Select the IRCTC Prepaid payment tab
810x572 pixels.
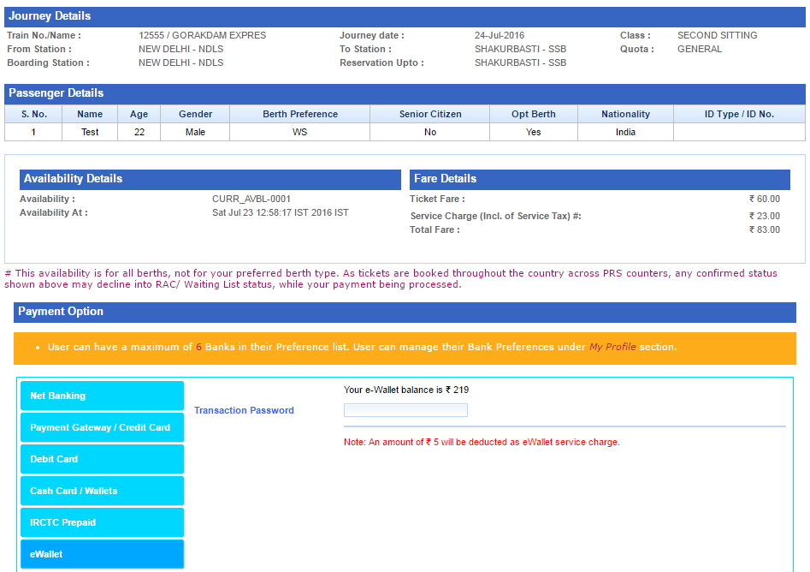click(102, 522)
